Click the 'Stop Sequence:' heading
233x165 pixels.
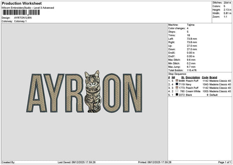click(x=177, y=74)
